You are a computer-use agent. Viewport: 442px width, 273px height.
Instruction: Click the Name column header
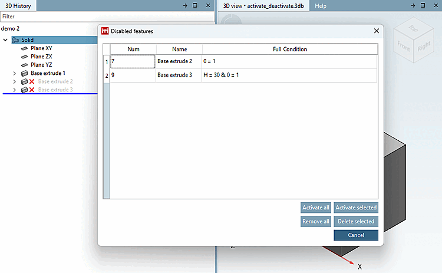click(x=179, y=49)
